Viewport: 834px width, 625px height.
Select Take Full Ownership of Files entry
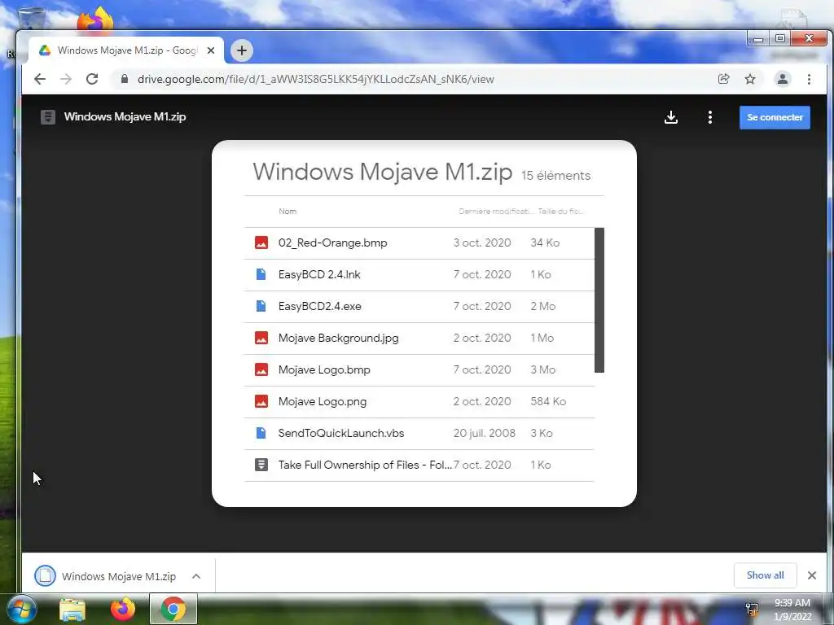419,465
